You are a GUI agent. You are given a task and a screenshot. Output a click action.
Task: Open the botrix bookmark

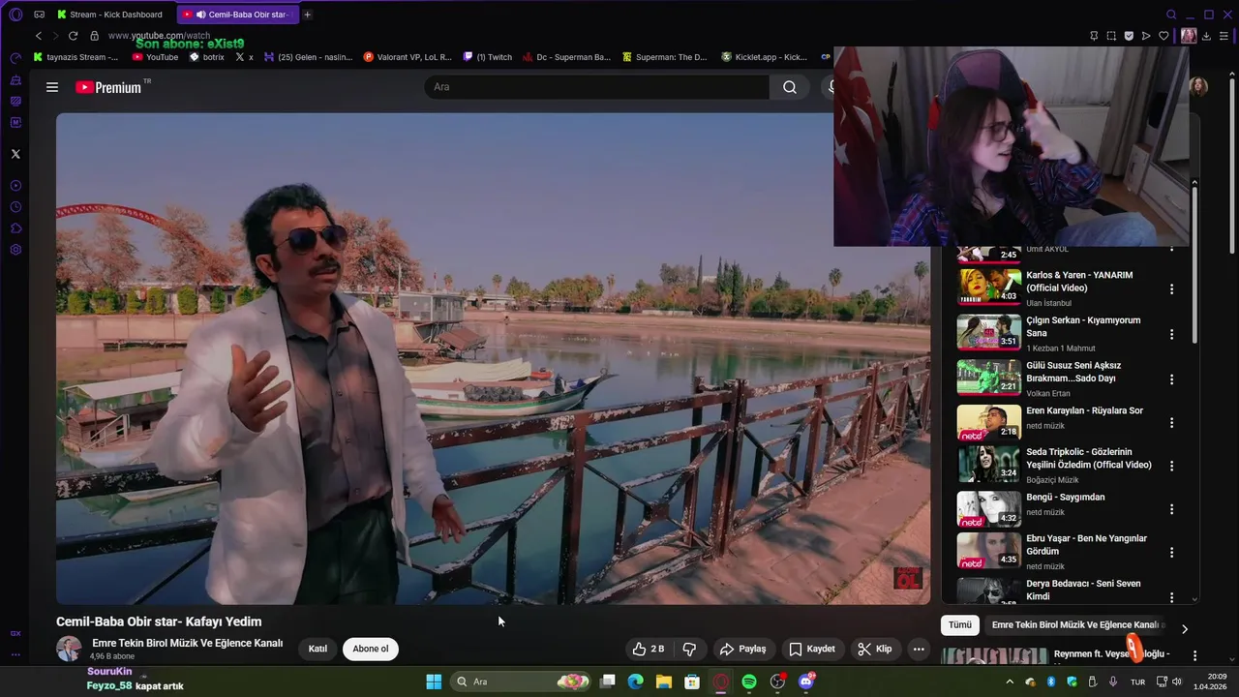point(207,57)
